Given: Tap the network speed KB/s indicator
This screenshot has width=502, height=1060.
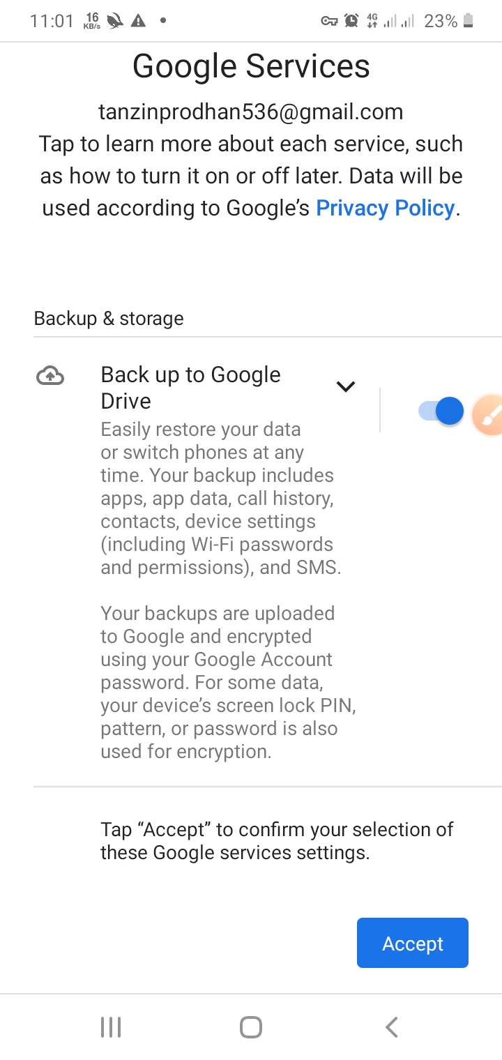Looking at the screenshot, I should point(92,21).
